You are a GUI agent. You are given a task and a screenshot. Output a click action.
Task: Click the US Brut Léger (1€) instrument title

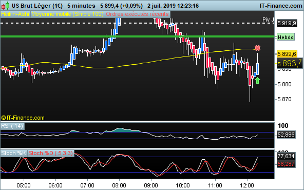pyautogui.click(x=37, y=6)
